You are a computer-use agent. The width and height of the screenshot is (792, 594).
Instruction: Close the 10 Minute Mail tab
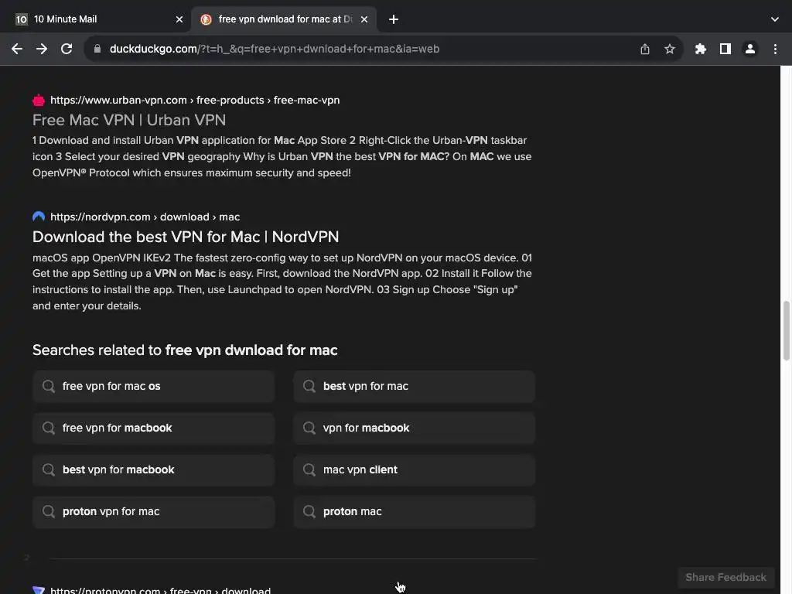point(179,19)
